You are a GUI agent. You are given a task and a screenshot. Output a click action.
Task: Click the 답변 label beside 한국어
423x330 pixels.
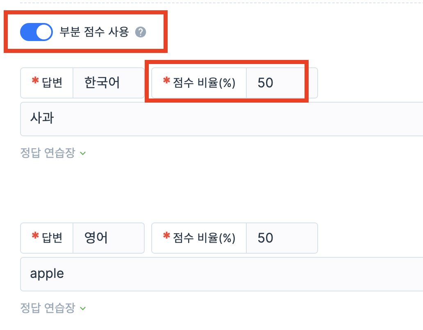(52, 83)
